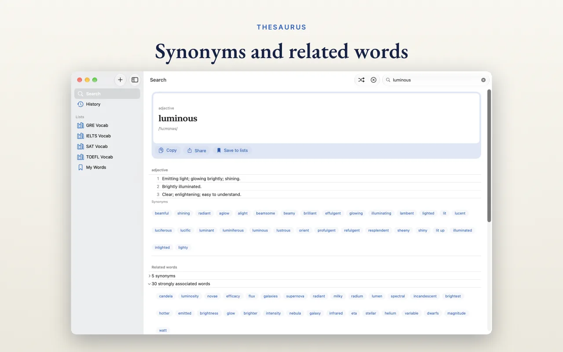The height and width of the screenshot is (352, 563).
Task: Click inside the luminous search field
Action: tap(435, 80)
